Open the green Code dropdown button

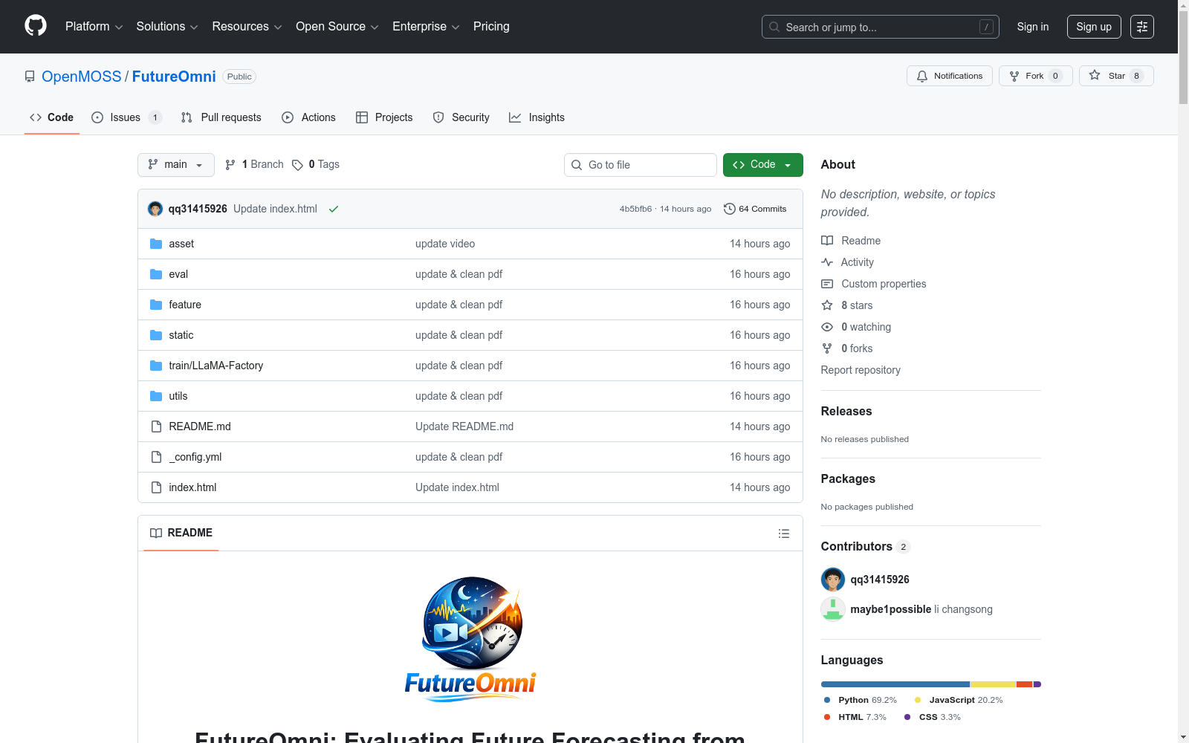click(x=763, y=165)
